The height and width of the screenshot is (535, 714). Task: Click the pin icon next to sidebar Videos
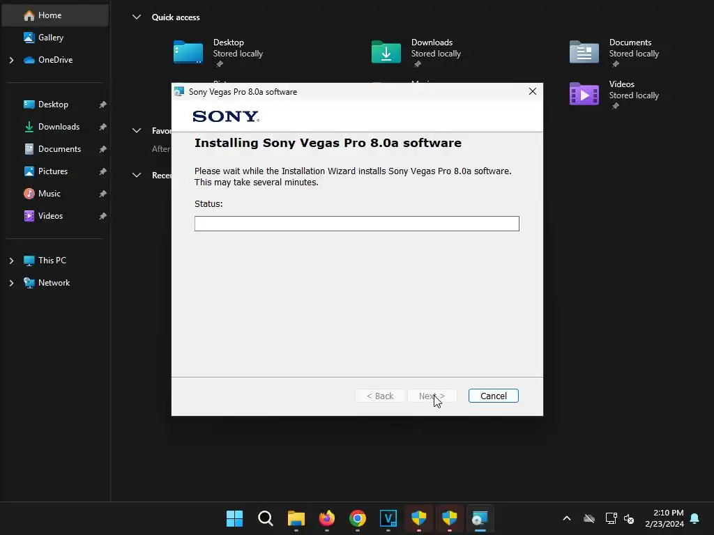(103, 216)
